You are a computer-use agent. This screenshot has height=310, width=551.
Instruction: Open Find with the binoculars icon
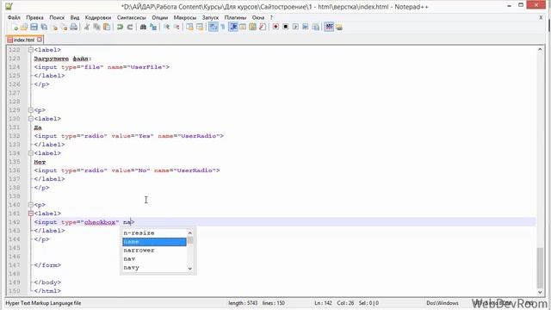point(143,27)
